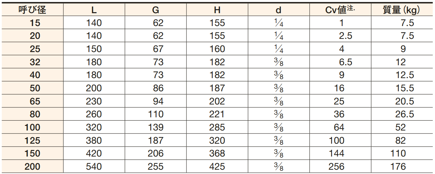Click the d column header
This screenshot has height=174, width=435.
coord(279,10)
